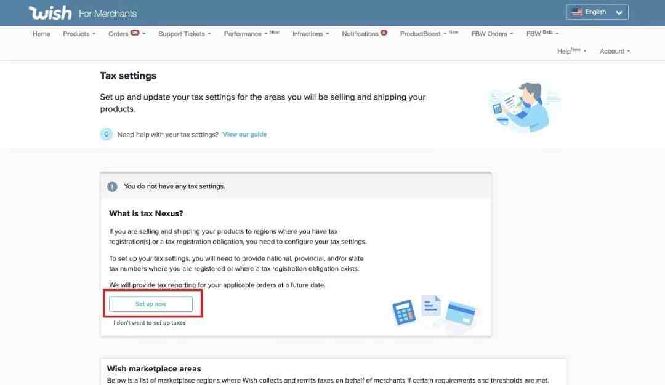Image resolution: width=665 pixels, height=385 pixels.
Task: Click the red Notifications count badge
Action: point(384,33)
